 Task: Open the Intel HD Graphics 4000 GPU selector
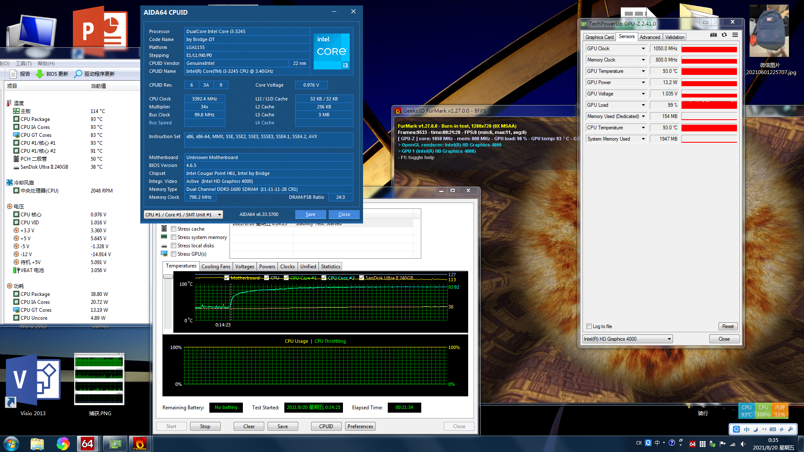coord(628,339)
